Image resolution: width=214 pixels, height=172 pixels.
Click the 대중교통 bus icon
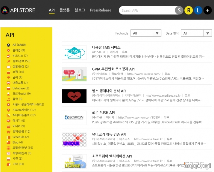(8, 83)
